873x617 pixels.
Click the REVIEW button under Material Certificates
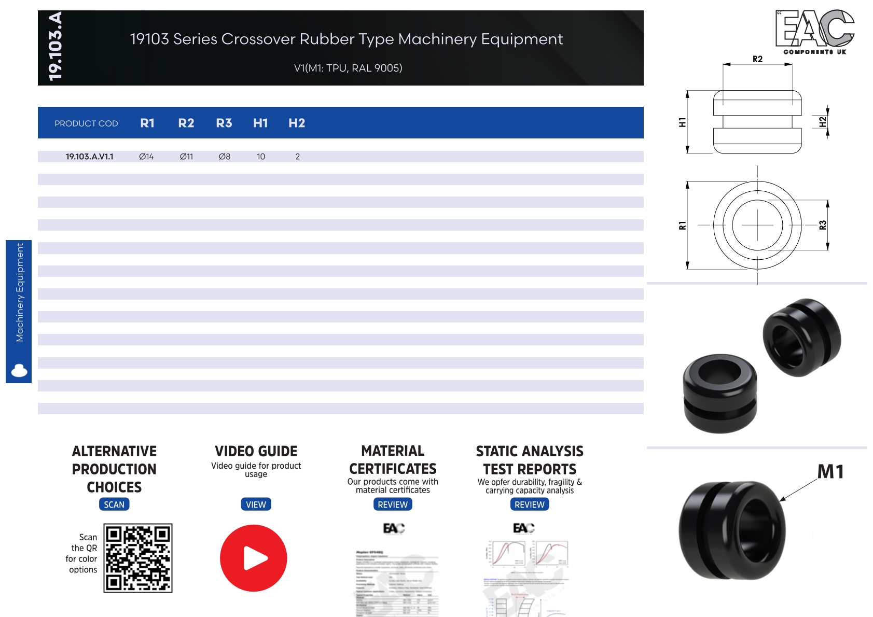(x=393, y=504)
